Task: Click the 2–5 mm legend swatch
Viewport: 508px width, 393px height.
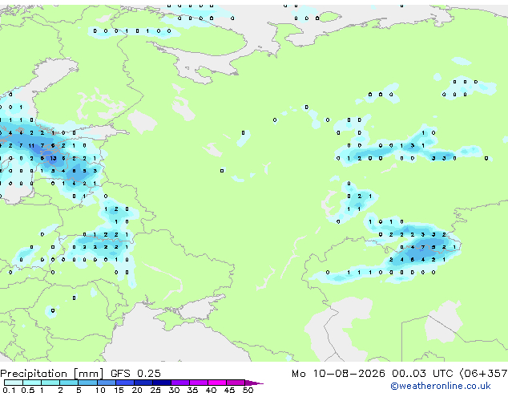Action: click(x=69, y=383)
